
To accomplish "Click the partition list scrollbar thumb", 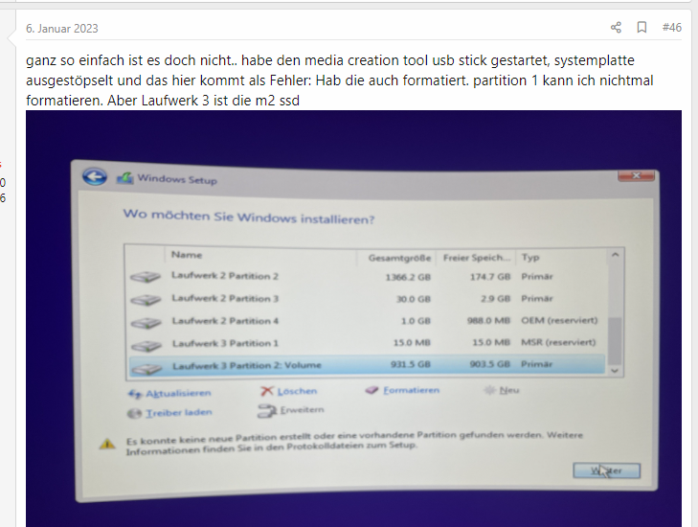I will [615, 341].
